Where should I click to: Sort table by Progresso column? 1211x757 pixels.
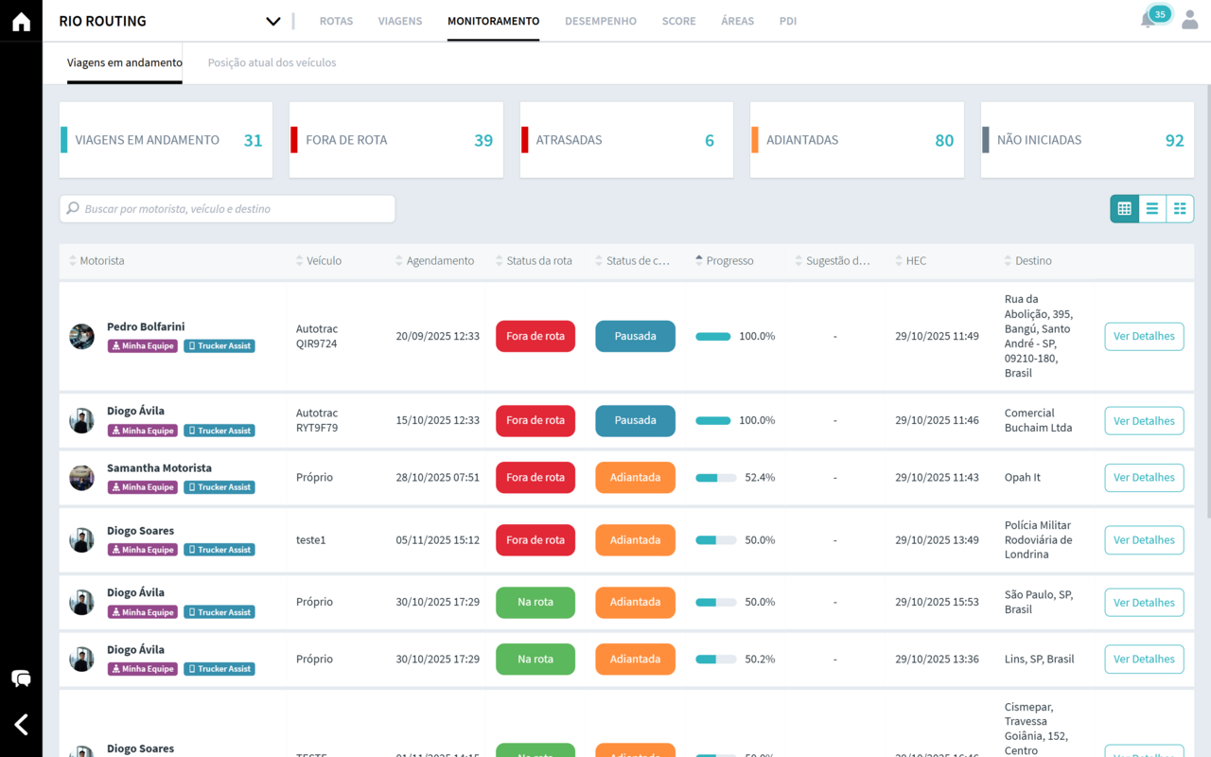pyautogui.click(x=729, y=261)
